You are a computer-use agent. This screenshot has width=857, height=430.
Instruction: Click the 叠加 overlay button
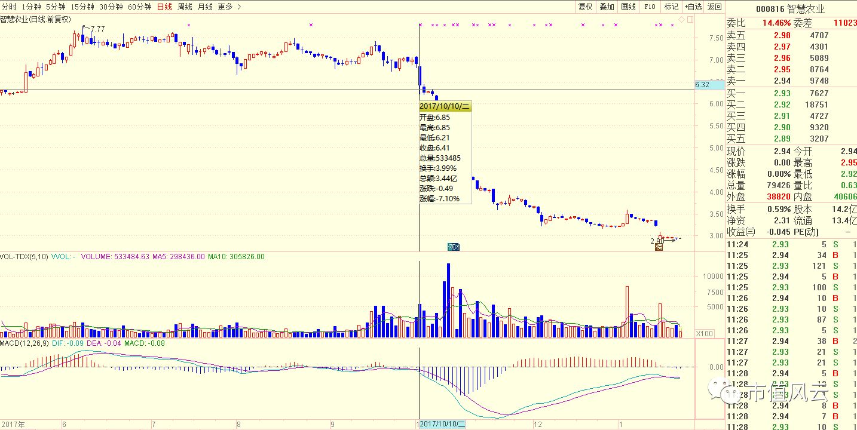point(607,7)
